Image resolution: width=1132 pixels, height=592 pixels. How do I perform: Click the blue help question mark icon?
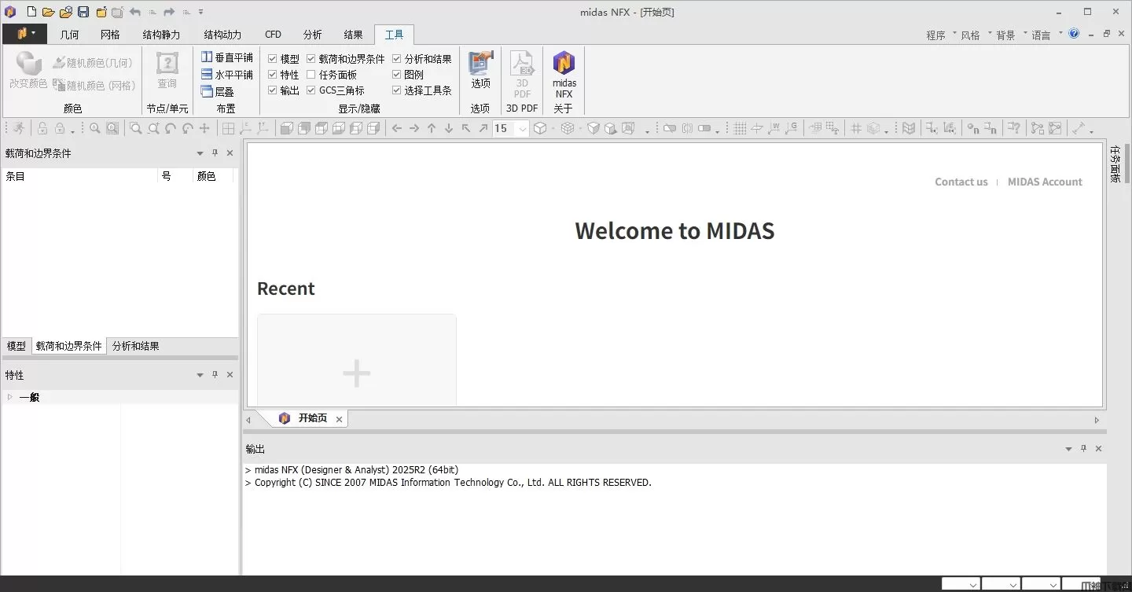pos(1074,34)
